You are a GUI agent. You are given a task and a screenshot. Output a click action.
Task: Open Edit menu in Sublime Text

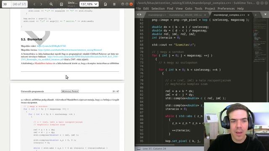tap(146, 8)
